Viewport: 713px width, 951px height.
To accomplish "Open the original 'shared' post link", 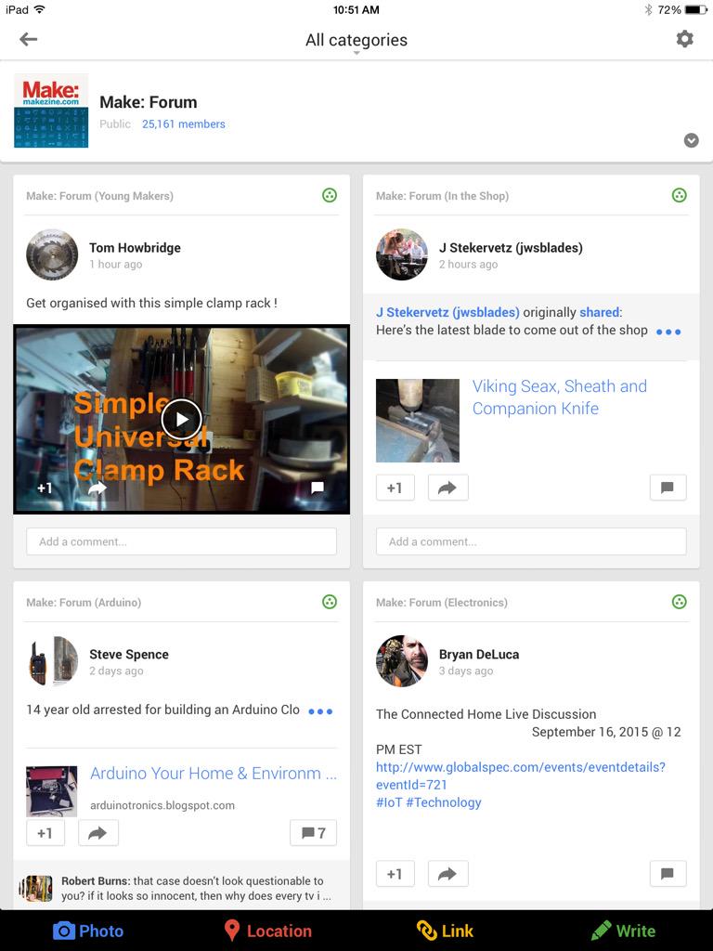I will [600, 312].
